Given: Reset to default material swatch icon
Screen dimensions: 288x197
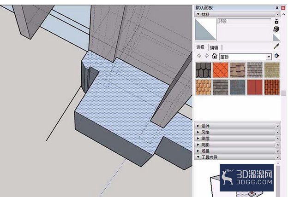Looking at the screenshot, I should click(x=276, y=37).
